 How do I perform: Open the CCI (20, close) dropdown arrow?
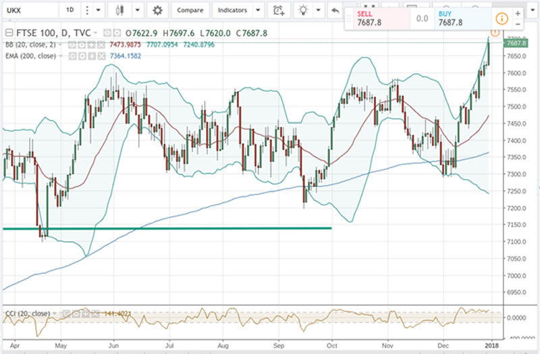55,313
